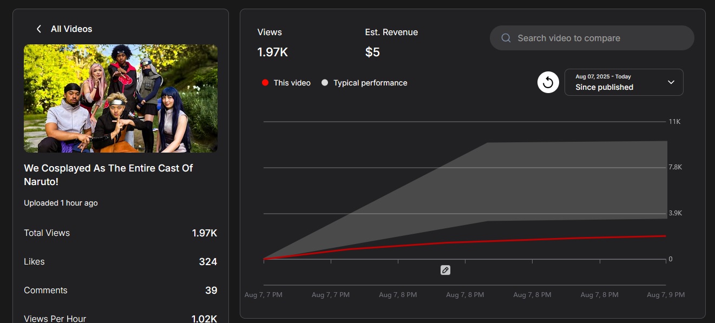The width and height of the screenshot is (715, 323).
Task: Click the video title We Cosplayed As The Entire Cast
Action: click(108, 175)
